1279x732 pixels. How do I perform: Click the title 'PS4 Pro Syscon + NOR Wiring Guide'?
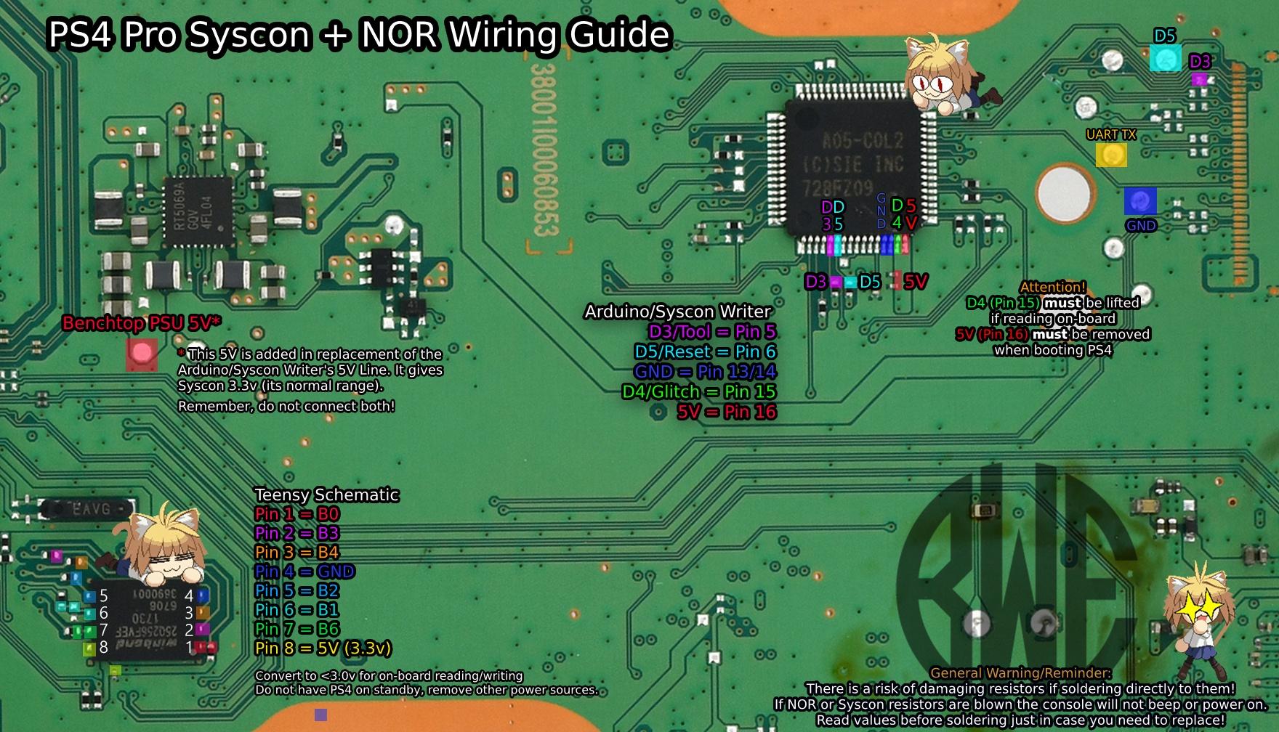point(358,34)
